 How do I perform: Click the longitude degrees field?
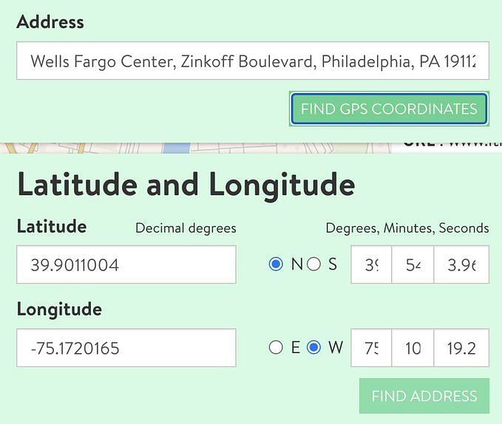371,348
